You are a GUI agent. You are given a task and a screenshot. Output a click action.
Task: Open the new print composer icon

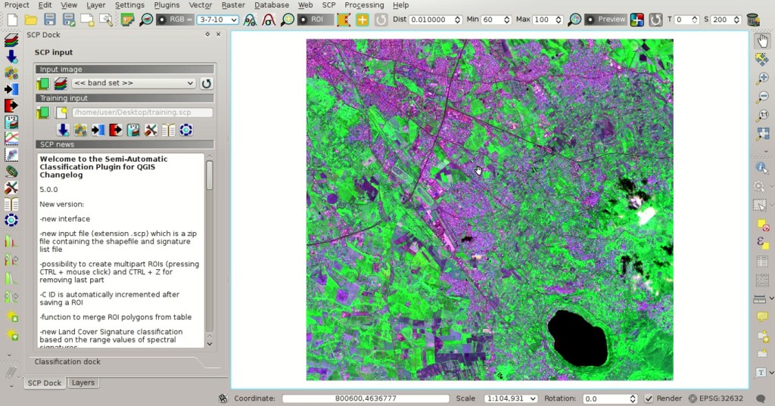[x=87, y=20]
